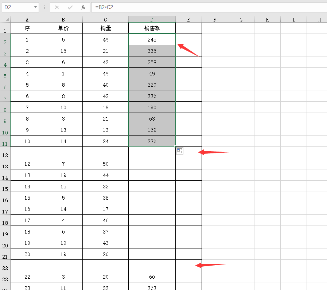
Task: Select column A header
Action: point(27,20)
